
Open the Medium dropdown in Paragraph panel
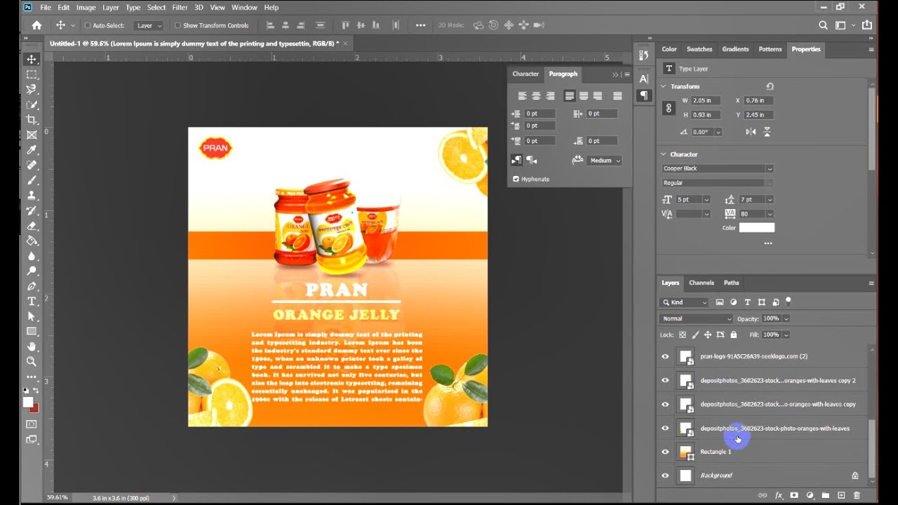[605, 161]
